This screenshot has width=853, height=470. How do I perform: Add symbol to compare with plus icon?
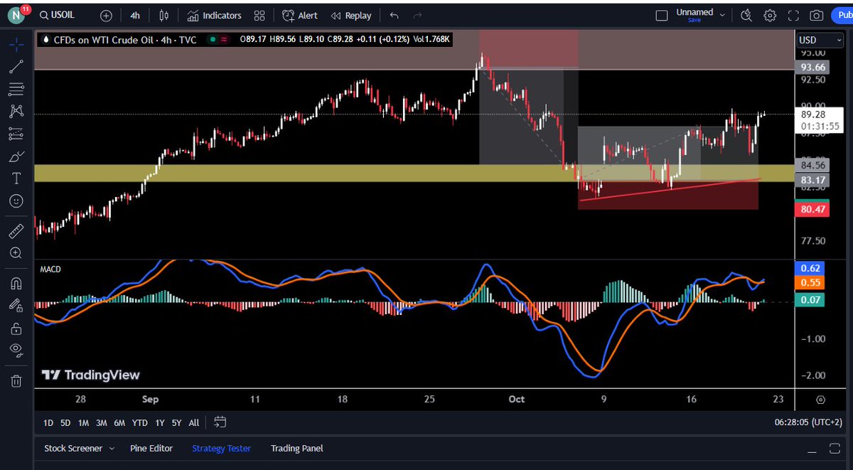coord(106,15)
